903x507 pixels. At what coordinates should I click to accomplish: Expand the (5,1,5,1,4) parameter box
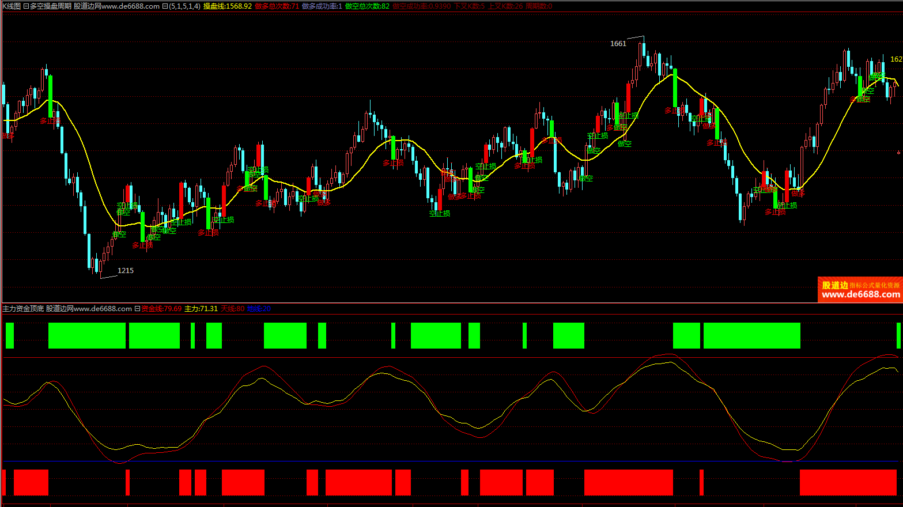[165, 6]
